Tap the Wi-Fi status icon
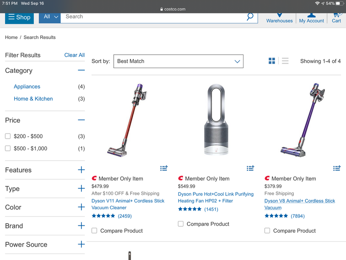This screenshot has width=346, height=260. [317, 3]
